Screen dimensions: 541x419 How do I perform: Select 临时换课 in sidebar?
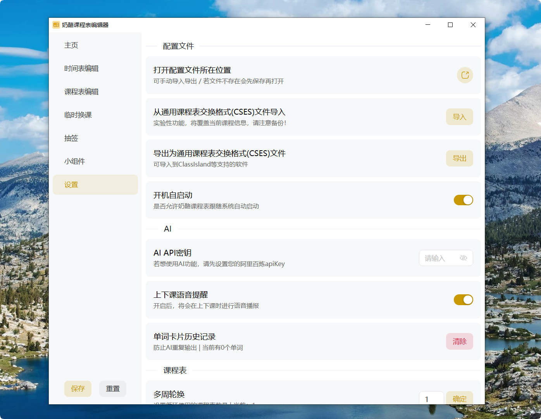(95, 115)
